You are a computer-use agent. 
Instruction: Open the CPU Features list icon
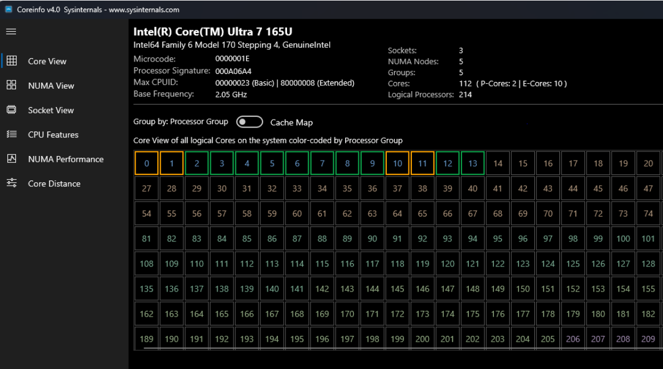[x=11, y=134]
